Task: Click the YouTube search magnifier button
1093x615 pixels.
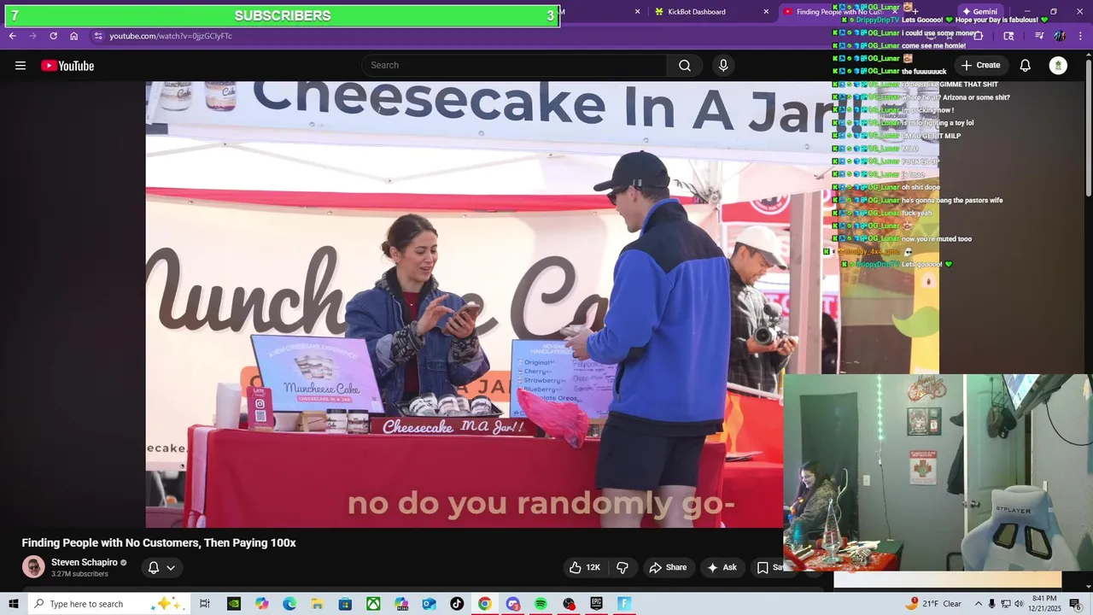Action: [x=685, y=66]
